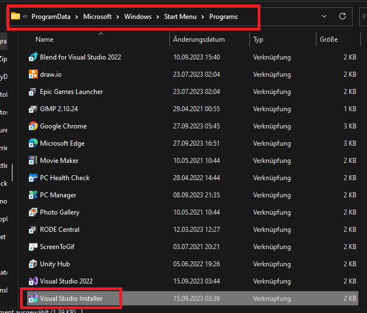367x313 pixels.
Task: Click the navigation pane scrollbar thumb
Action: click(x=12, y=173)
